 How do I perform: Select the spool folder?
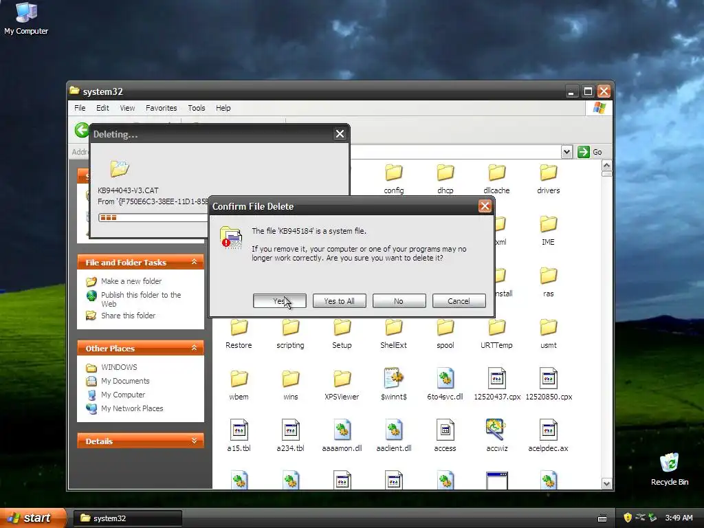(x=445, y=333)
